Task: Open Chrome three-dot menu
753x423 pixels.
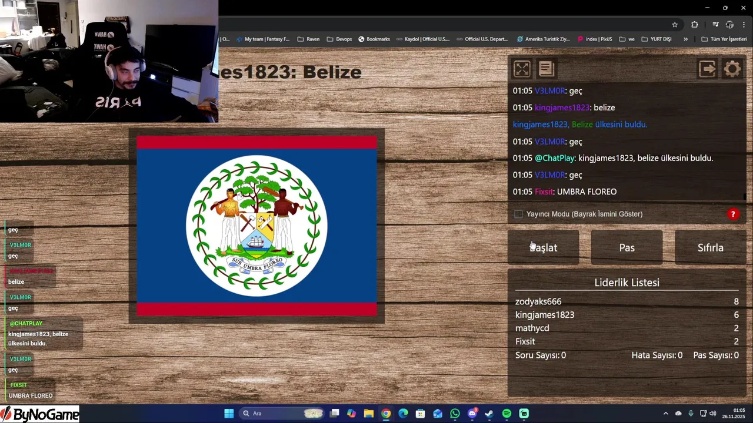Action: tap(744, 25)
